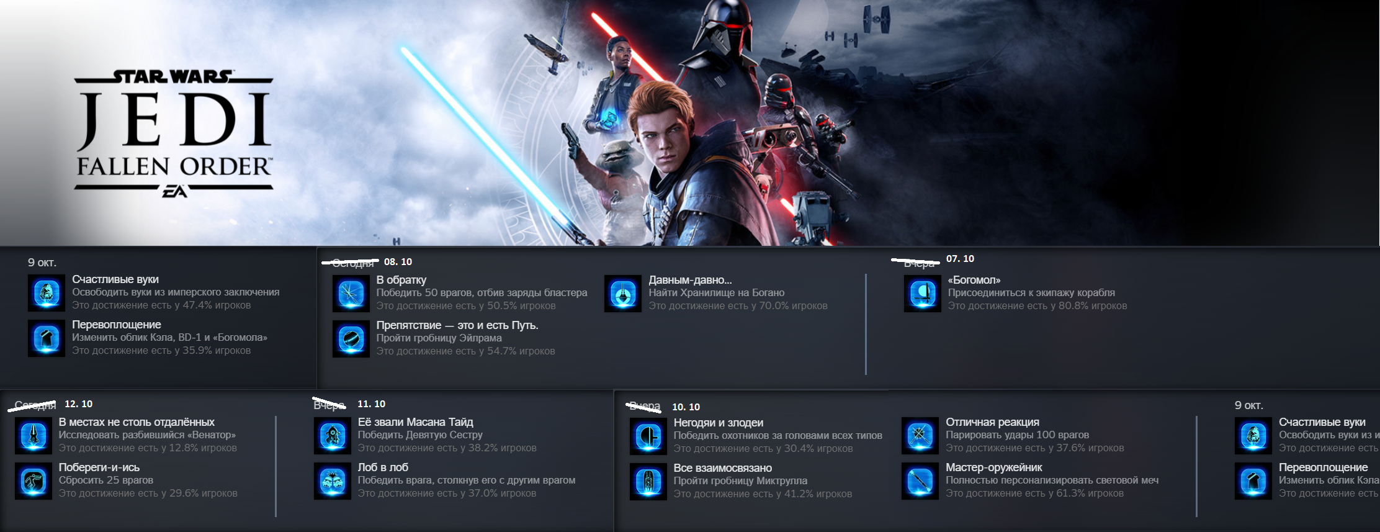This screenshot has width=1380, height=532.
Task: Select the «Побереги-и-ись» achievement icon
Action: click(x=34, y=480)
